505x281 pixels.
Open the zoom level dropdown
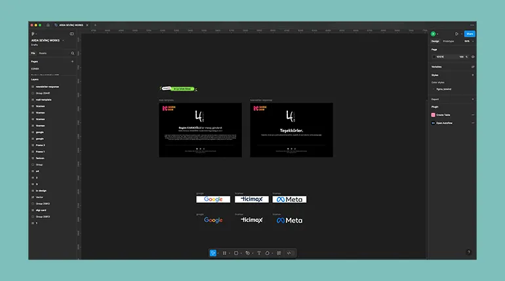[468, 41]
